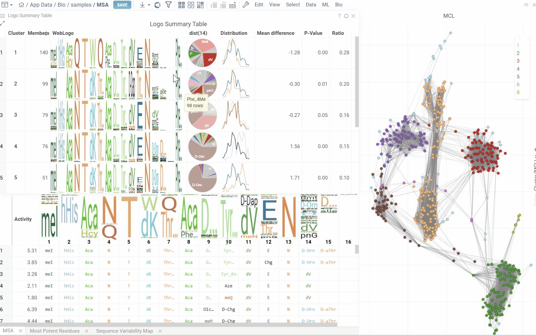Navigate to samples in the breadcrumb

(81, 5)
